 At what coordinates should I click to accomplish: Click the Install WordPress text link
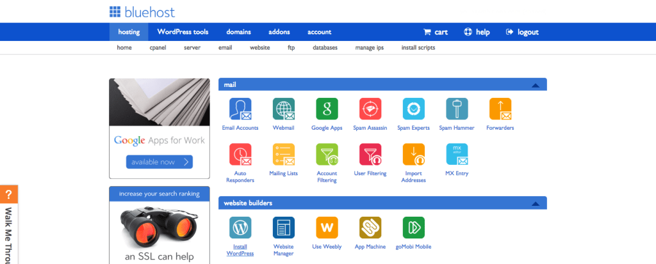240,250
